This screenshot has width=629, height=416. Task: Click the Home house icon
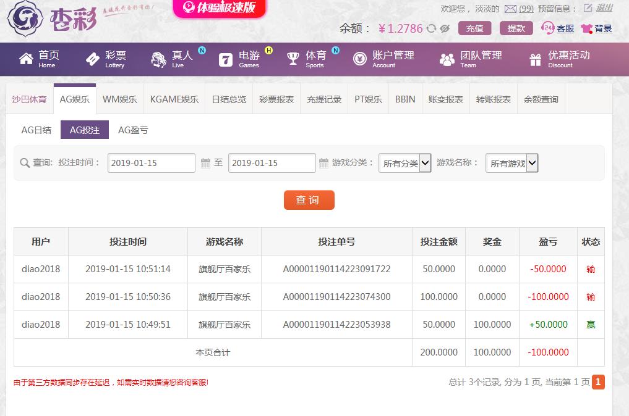pos(26,59)
